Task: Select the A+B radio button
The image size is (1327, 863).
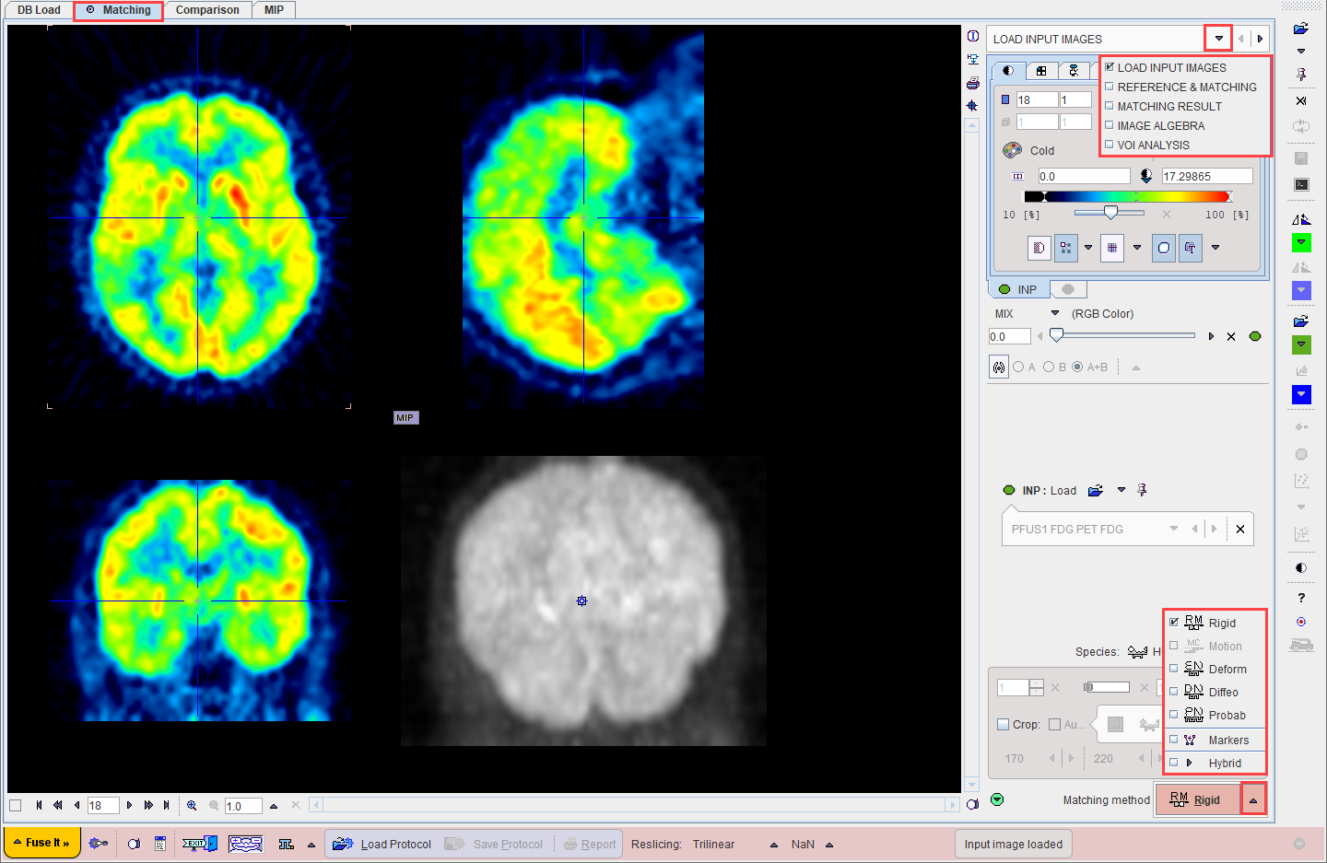Action: 1077,367
